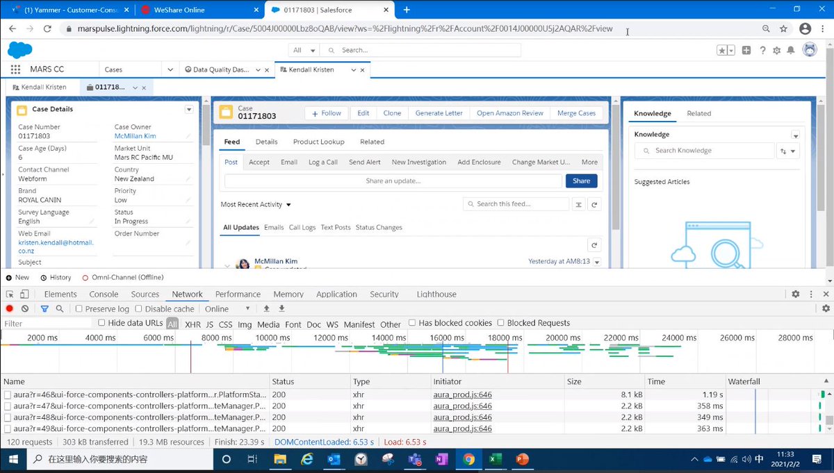Bookmark this page with star icon
The height and width of the screenshot is (473, 834).
[783, 29]
